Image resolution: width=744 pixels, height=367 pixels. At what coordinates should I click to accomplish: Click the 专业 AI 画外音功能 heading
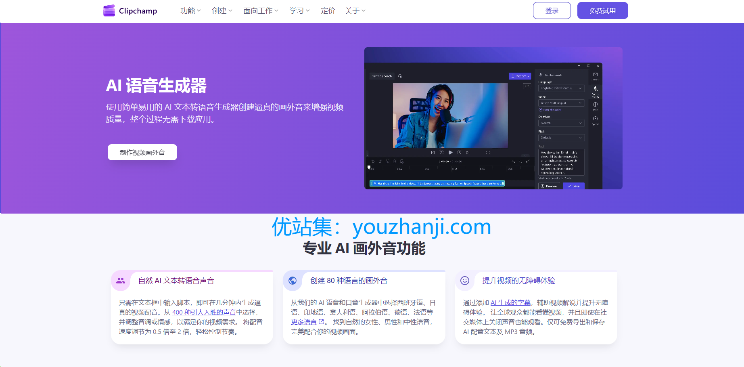click(x=364, y=248)
